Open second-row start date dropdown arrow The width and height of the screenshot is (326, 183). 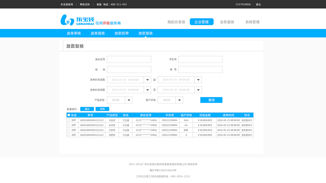point(147,90)
